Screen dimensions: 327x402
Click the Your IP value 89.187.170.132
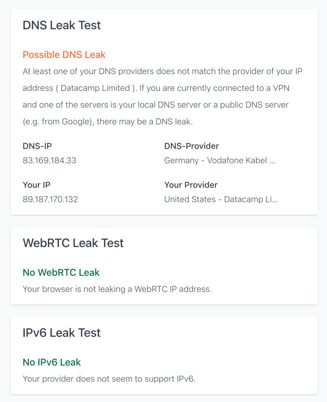tap(50, 200)
